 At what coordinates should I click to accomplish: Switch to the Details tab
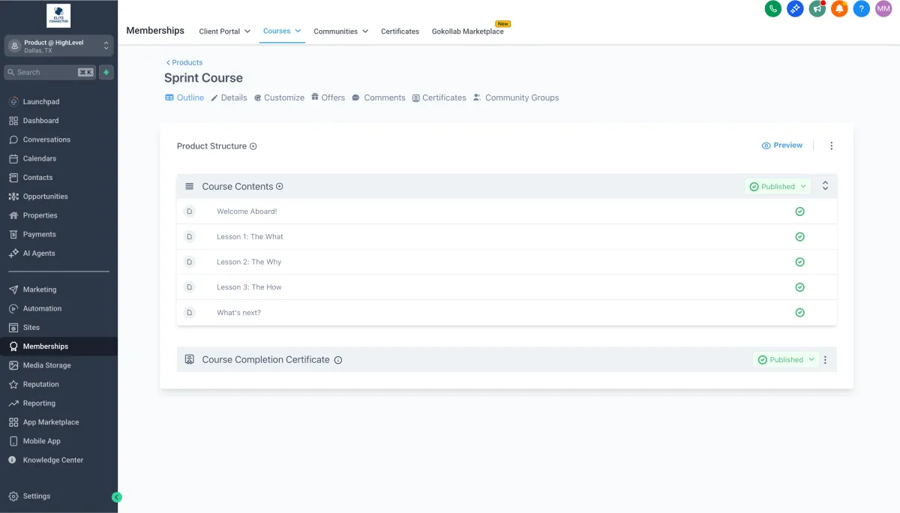(x=229, y=97)
